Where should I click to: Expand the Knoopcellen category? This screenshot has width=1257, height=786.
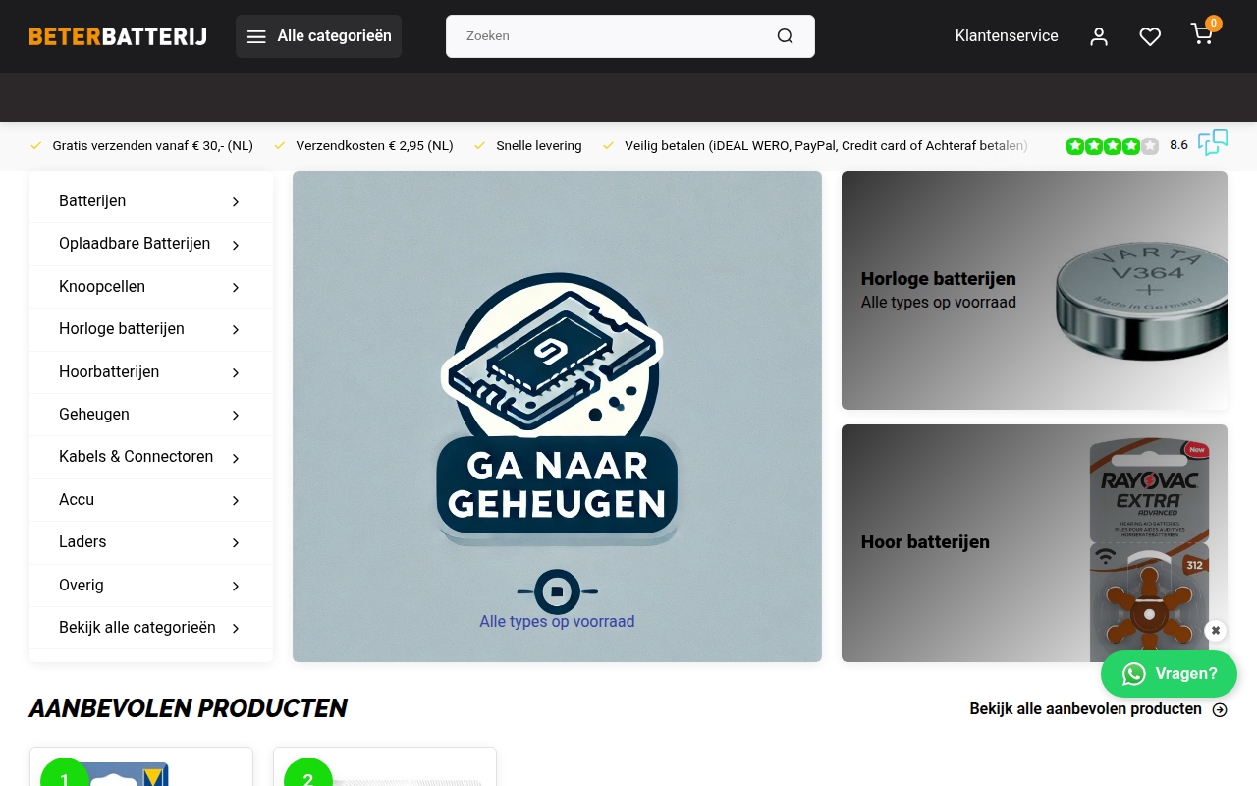click(151, 287)
